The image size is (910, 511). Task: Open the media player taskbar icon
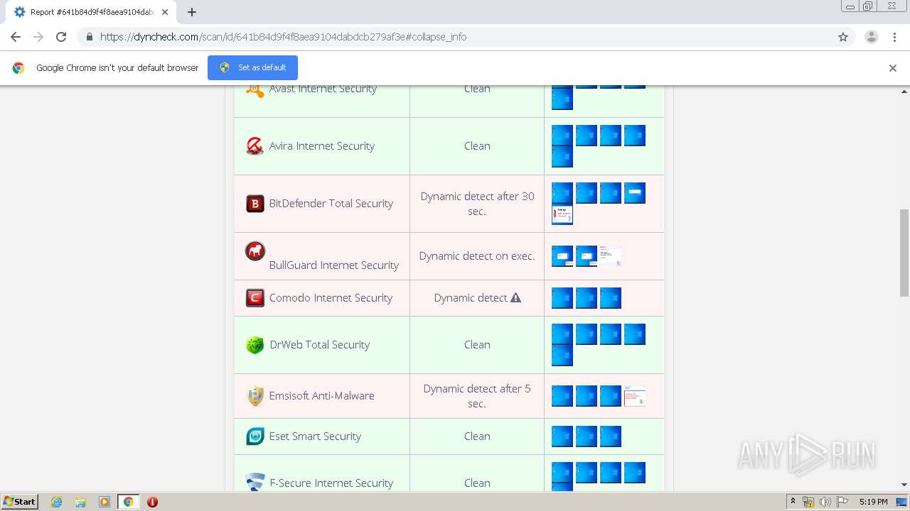(104, 502)
